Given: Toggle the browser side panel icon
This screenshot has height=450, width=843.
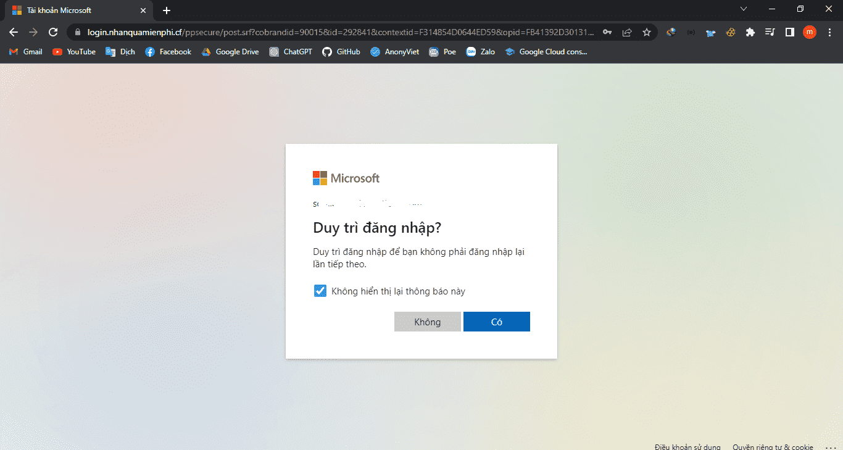Looking at the screenshot, I should tap(790, 32).
